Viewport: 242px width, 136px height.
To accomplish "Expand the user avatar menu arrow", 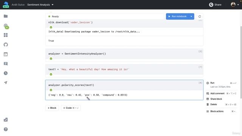I will 238,5.
